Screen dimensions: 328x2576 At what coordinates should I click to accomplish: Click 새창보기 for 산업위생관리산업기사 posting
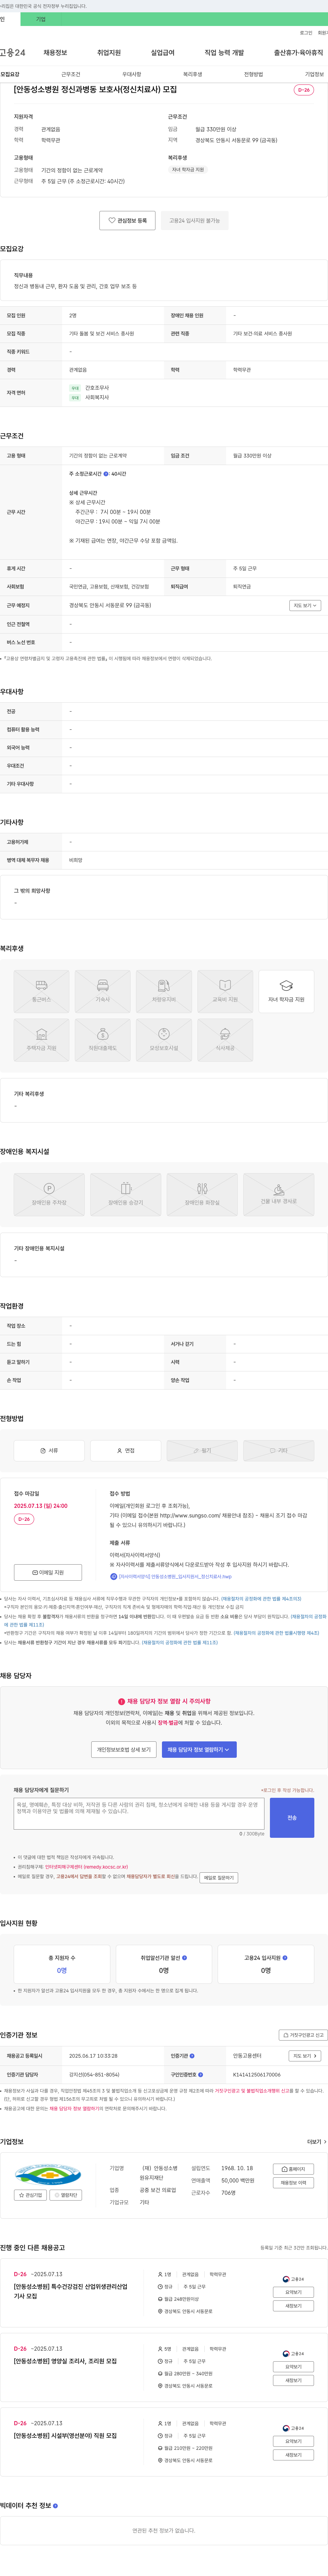294,2306
